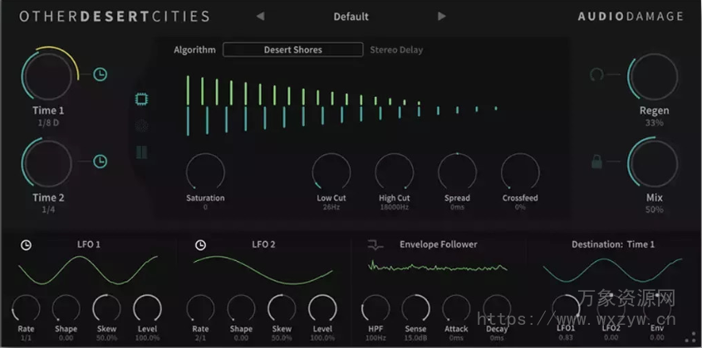
Task: Click the Envelope Follower Attack knob
Action: tap(456, 308)
